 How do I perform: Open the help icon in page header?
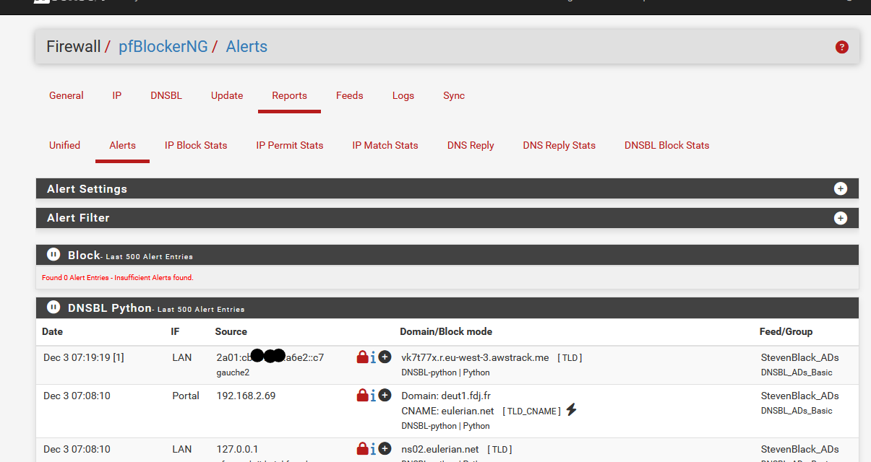841,47
